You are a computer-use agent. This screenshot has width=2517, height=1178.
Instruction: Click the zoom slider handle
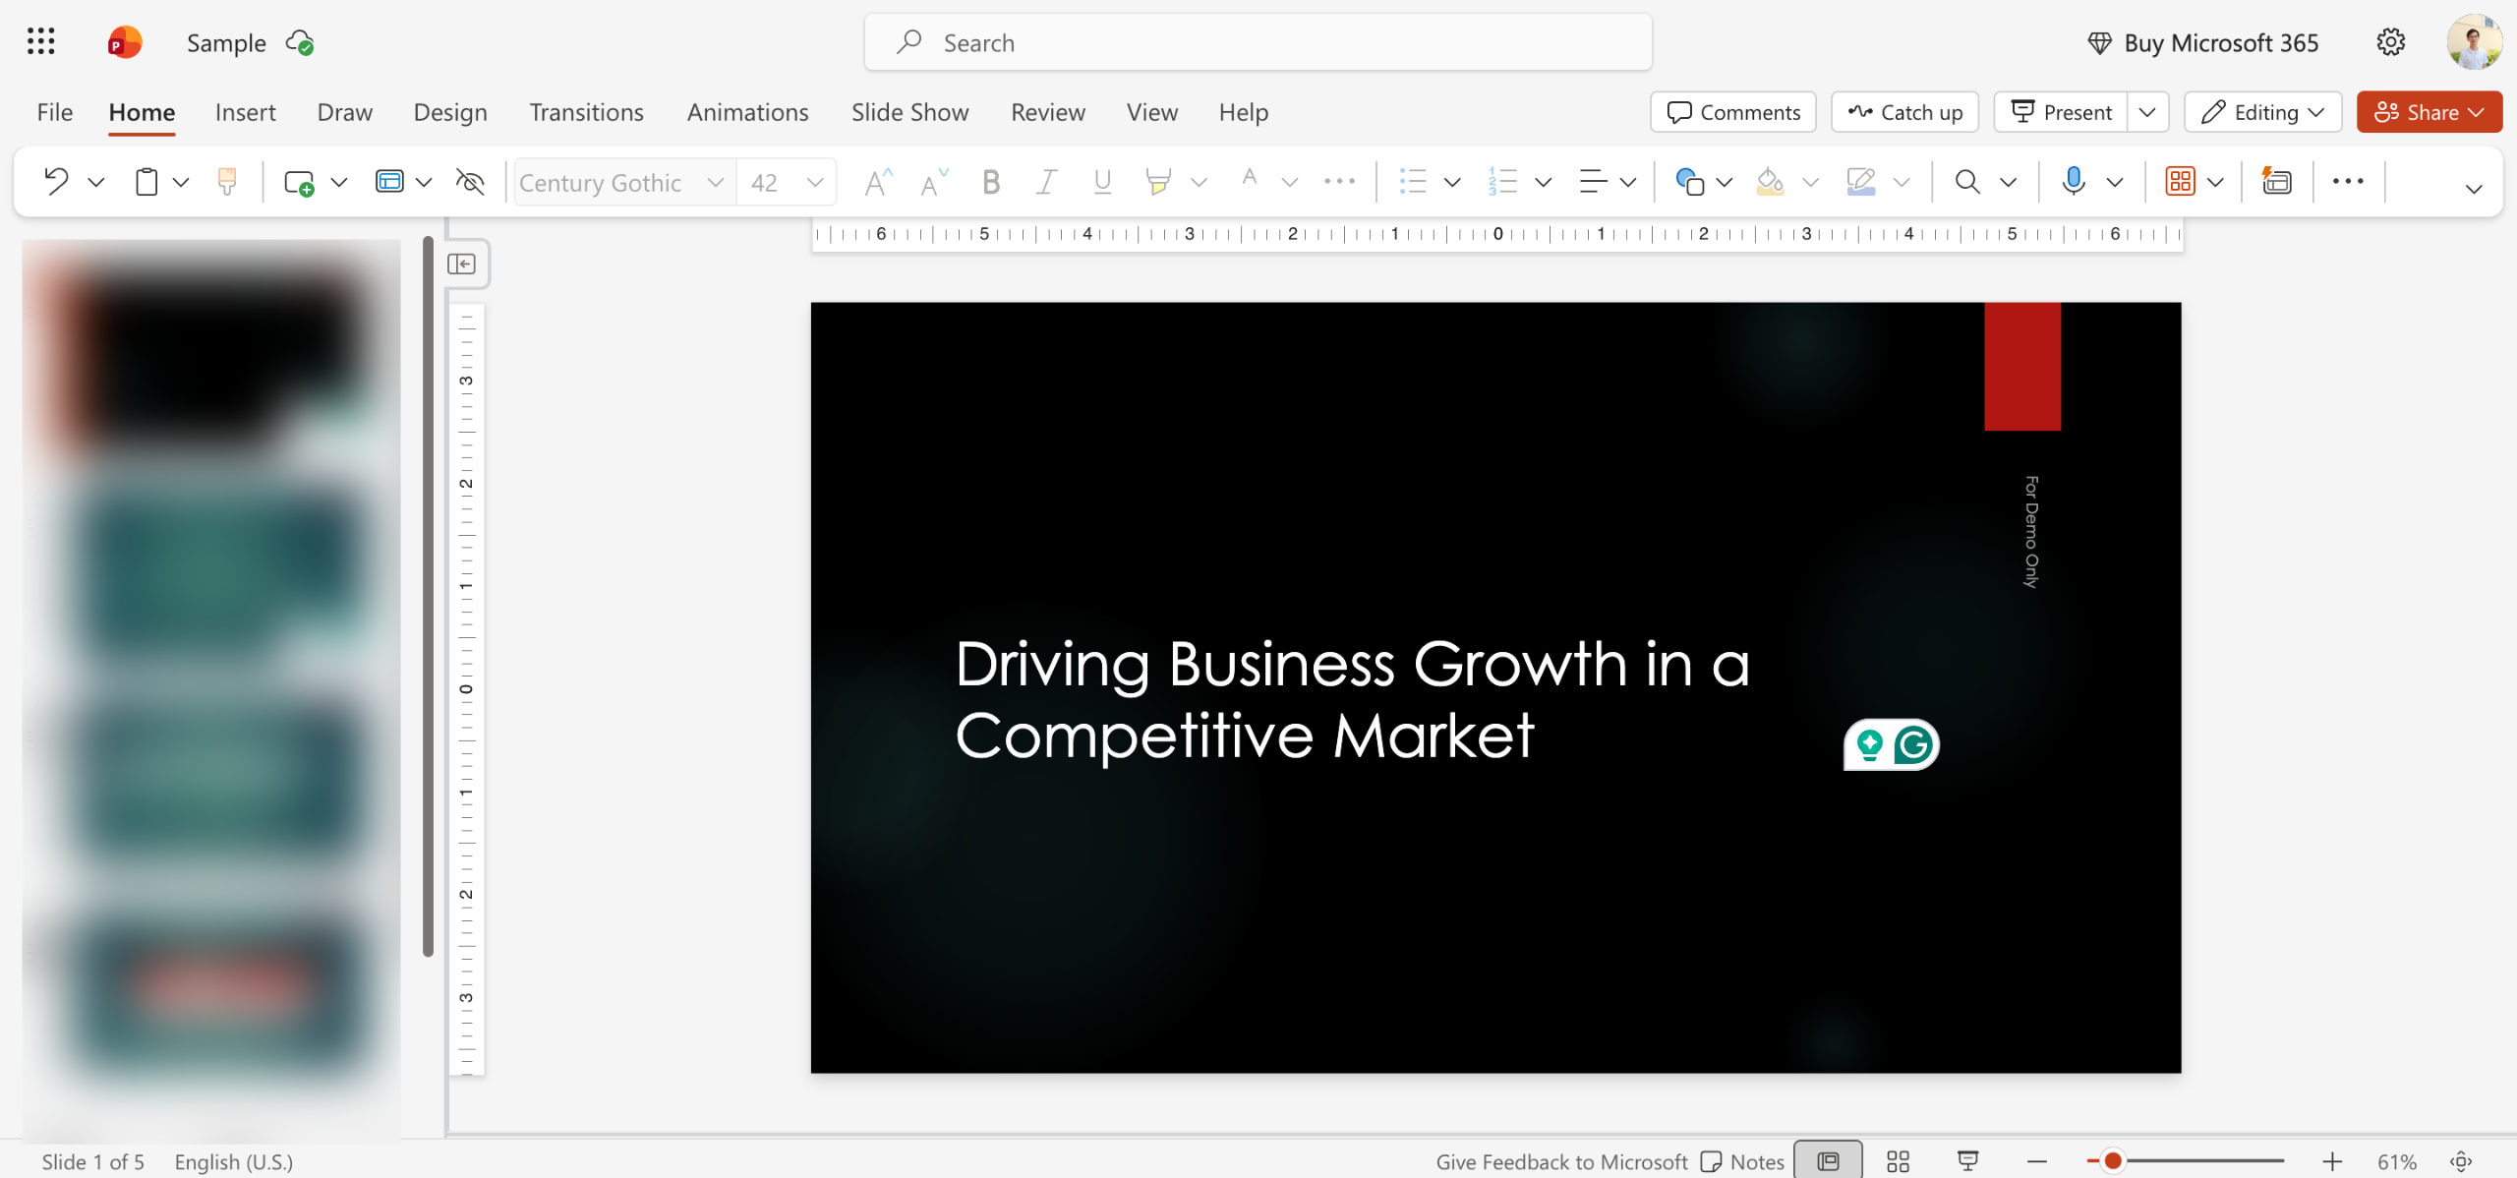(x=2112, y=1161)
